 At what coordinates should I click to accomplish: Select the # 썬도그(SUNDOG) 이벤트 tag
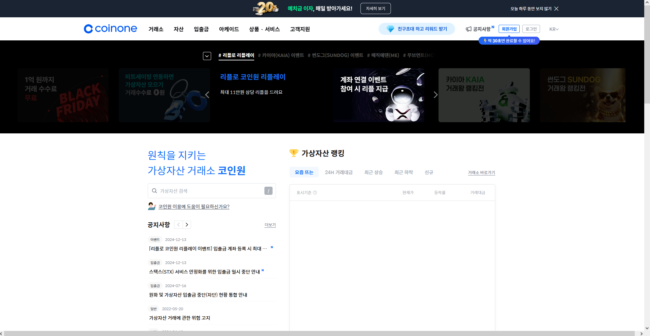pyautogui.click(x=335, y=55)
